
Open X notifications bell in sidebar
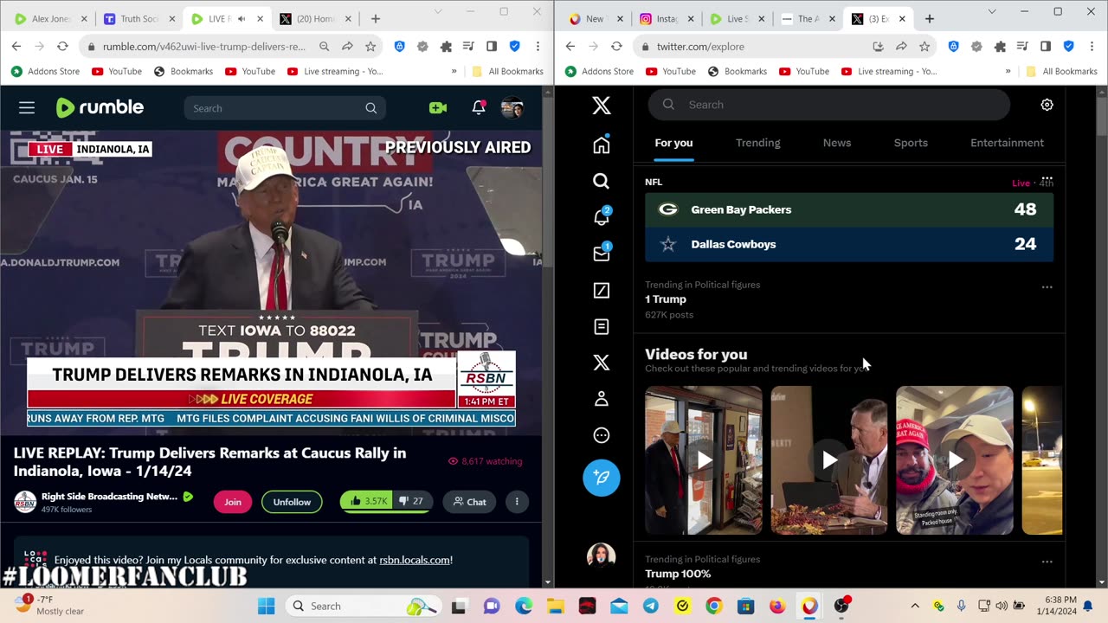click(x=601, y=217)
